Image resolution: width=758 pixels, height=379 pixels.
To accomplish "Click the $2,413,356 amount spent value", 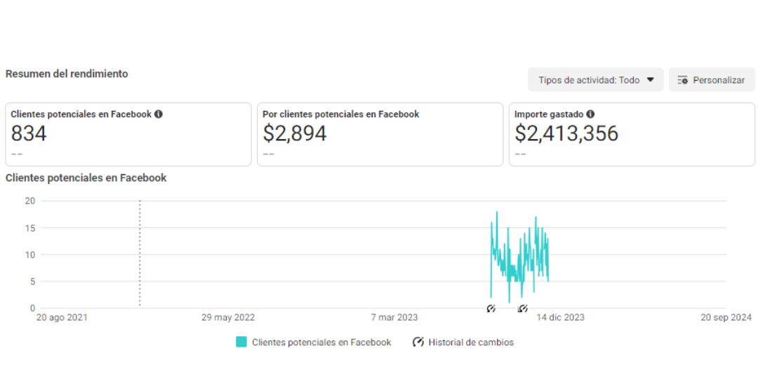I will 566,133.
